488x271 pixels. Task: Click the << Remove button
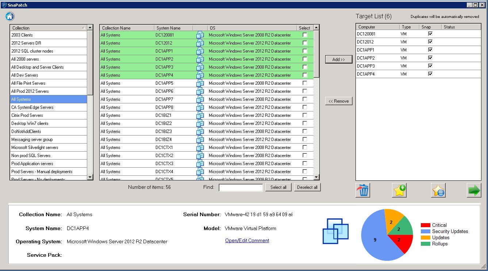point(339,101)
